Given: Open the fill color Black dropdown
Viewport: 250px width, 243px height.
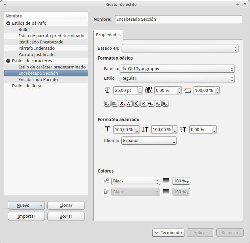Looking at the screenshot, I should click(x=136, y=181).
